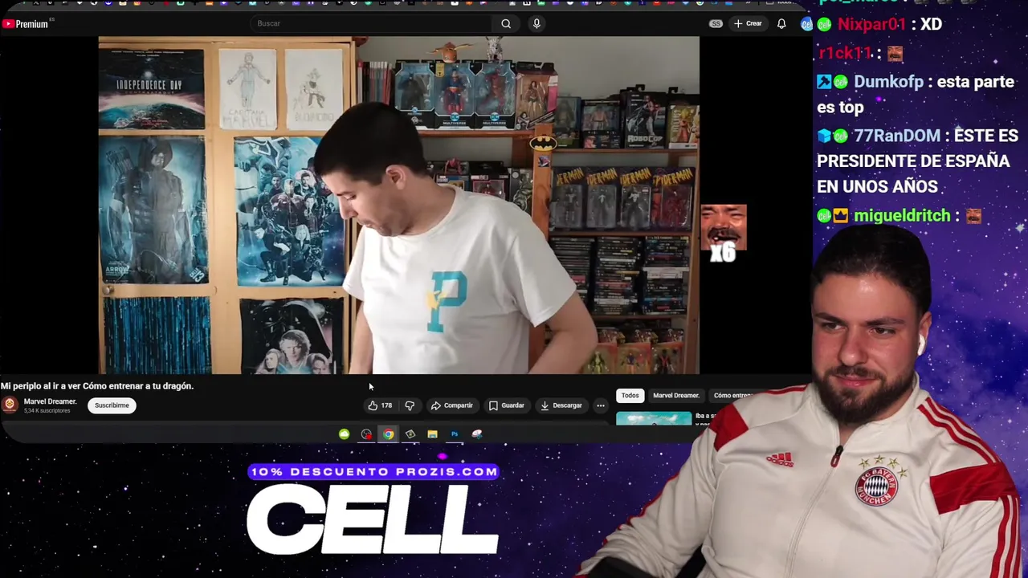Subscribe with Suscribirme button
Viewport: 1028px width, 578px height.
point(112,405)
